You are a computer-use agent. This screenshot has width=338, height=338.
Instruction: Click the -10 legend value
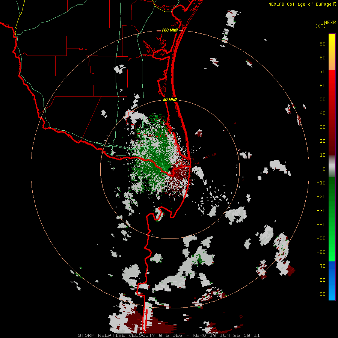coord(321,183)
